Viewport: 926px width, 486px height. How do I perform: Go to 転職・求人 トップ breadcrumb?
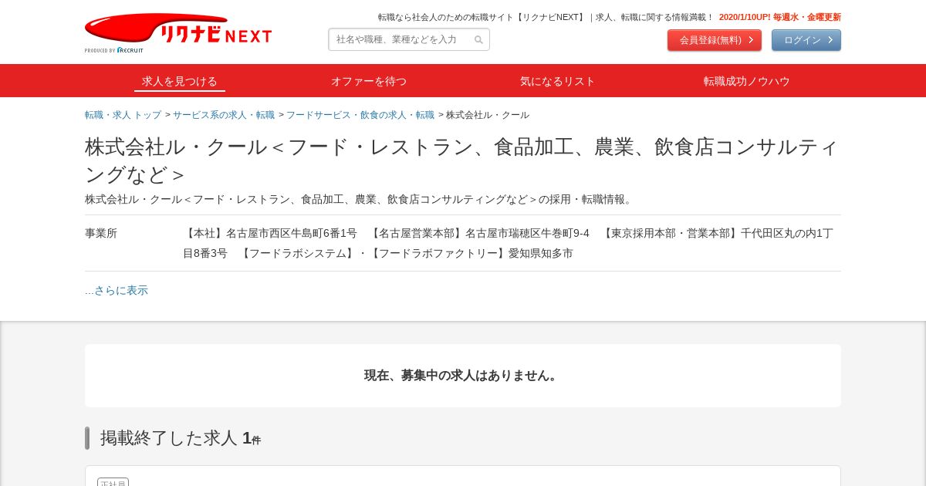point(123,115)
